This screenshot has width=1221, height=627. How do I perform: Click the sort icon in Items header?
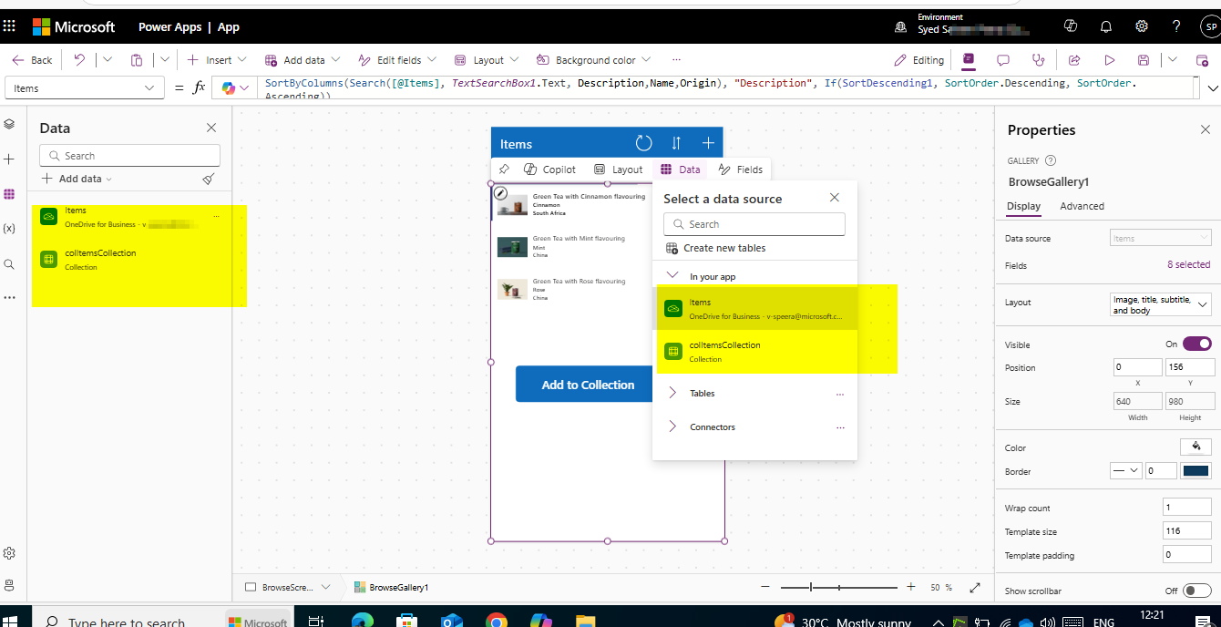point(676,143)
